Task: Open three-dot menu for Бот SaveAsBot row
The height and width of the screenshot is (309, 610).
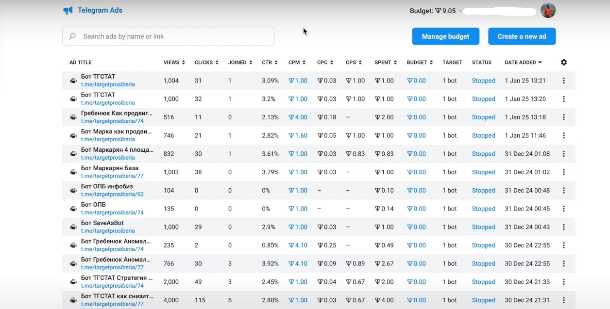Action: click(564, 227)
